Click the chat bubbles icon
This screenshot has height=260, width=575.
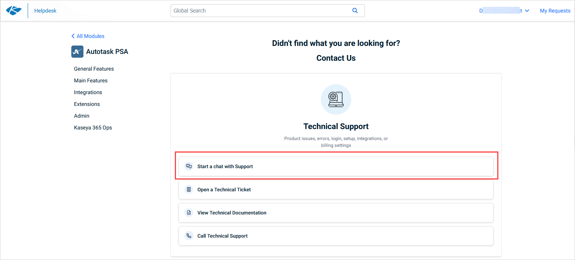click(189, 166)
